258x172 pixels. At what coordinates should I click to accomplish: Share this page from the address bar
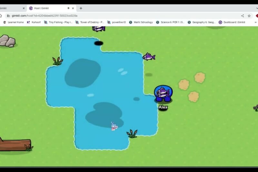pos(243,16)
